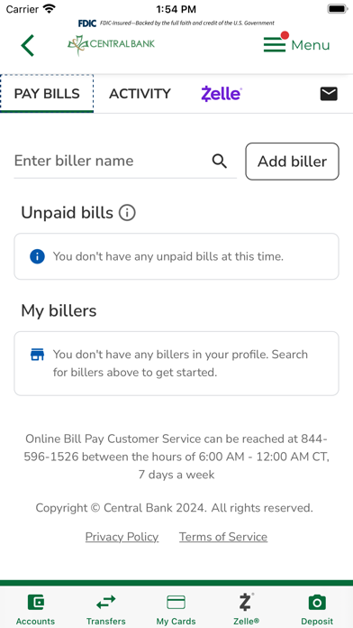Open the Terms of Service link
This screenshot has width=353, height=628.
223,537
